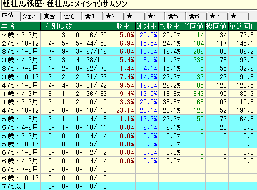
Task: Sort by 勝率 column header
Action: pos(124,26)
